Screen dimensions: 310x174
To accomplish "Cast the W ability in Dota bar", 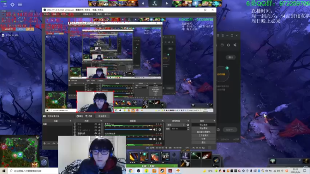I will [x=144, y=157].
